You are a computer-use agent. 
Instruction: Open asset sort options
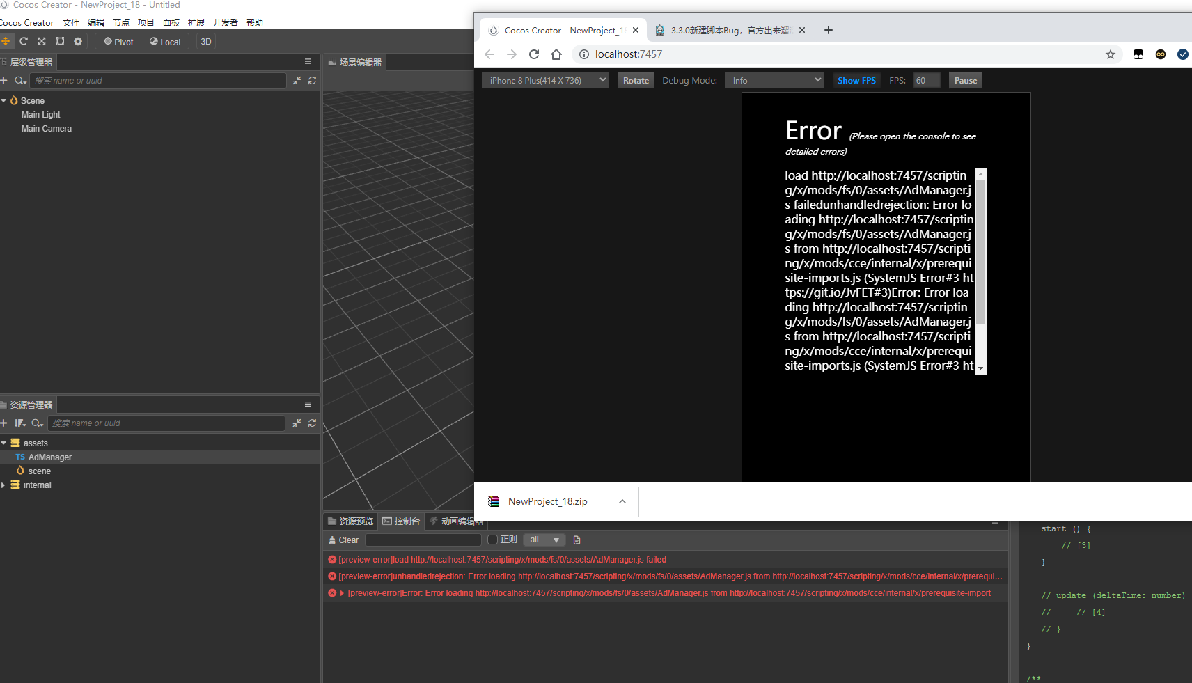click(x=20, y=423)
